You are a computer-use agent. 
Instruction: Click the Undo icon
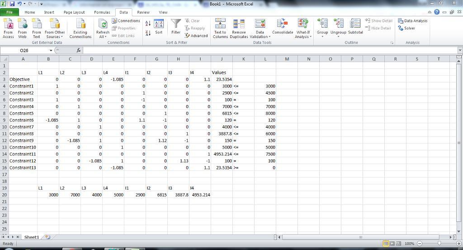(19, 4)
